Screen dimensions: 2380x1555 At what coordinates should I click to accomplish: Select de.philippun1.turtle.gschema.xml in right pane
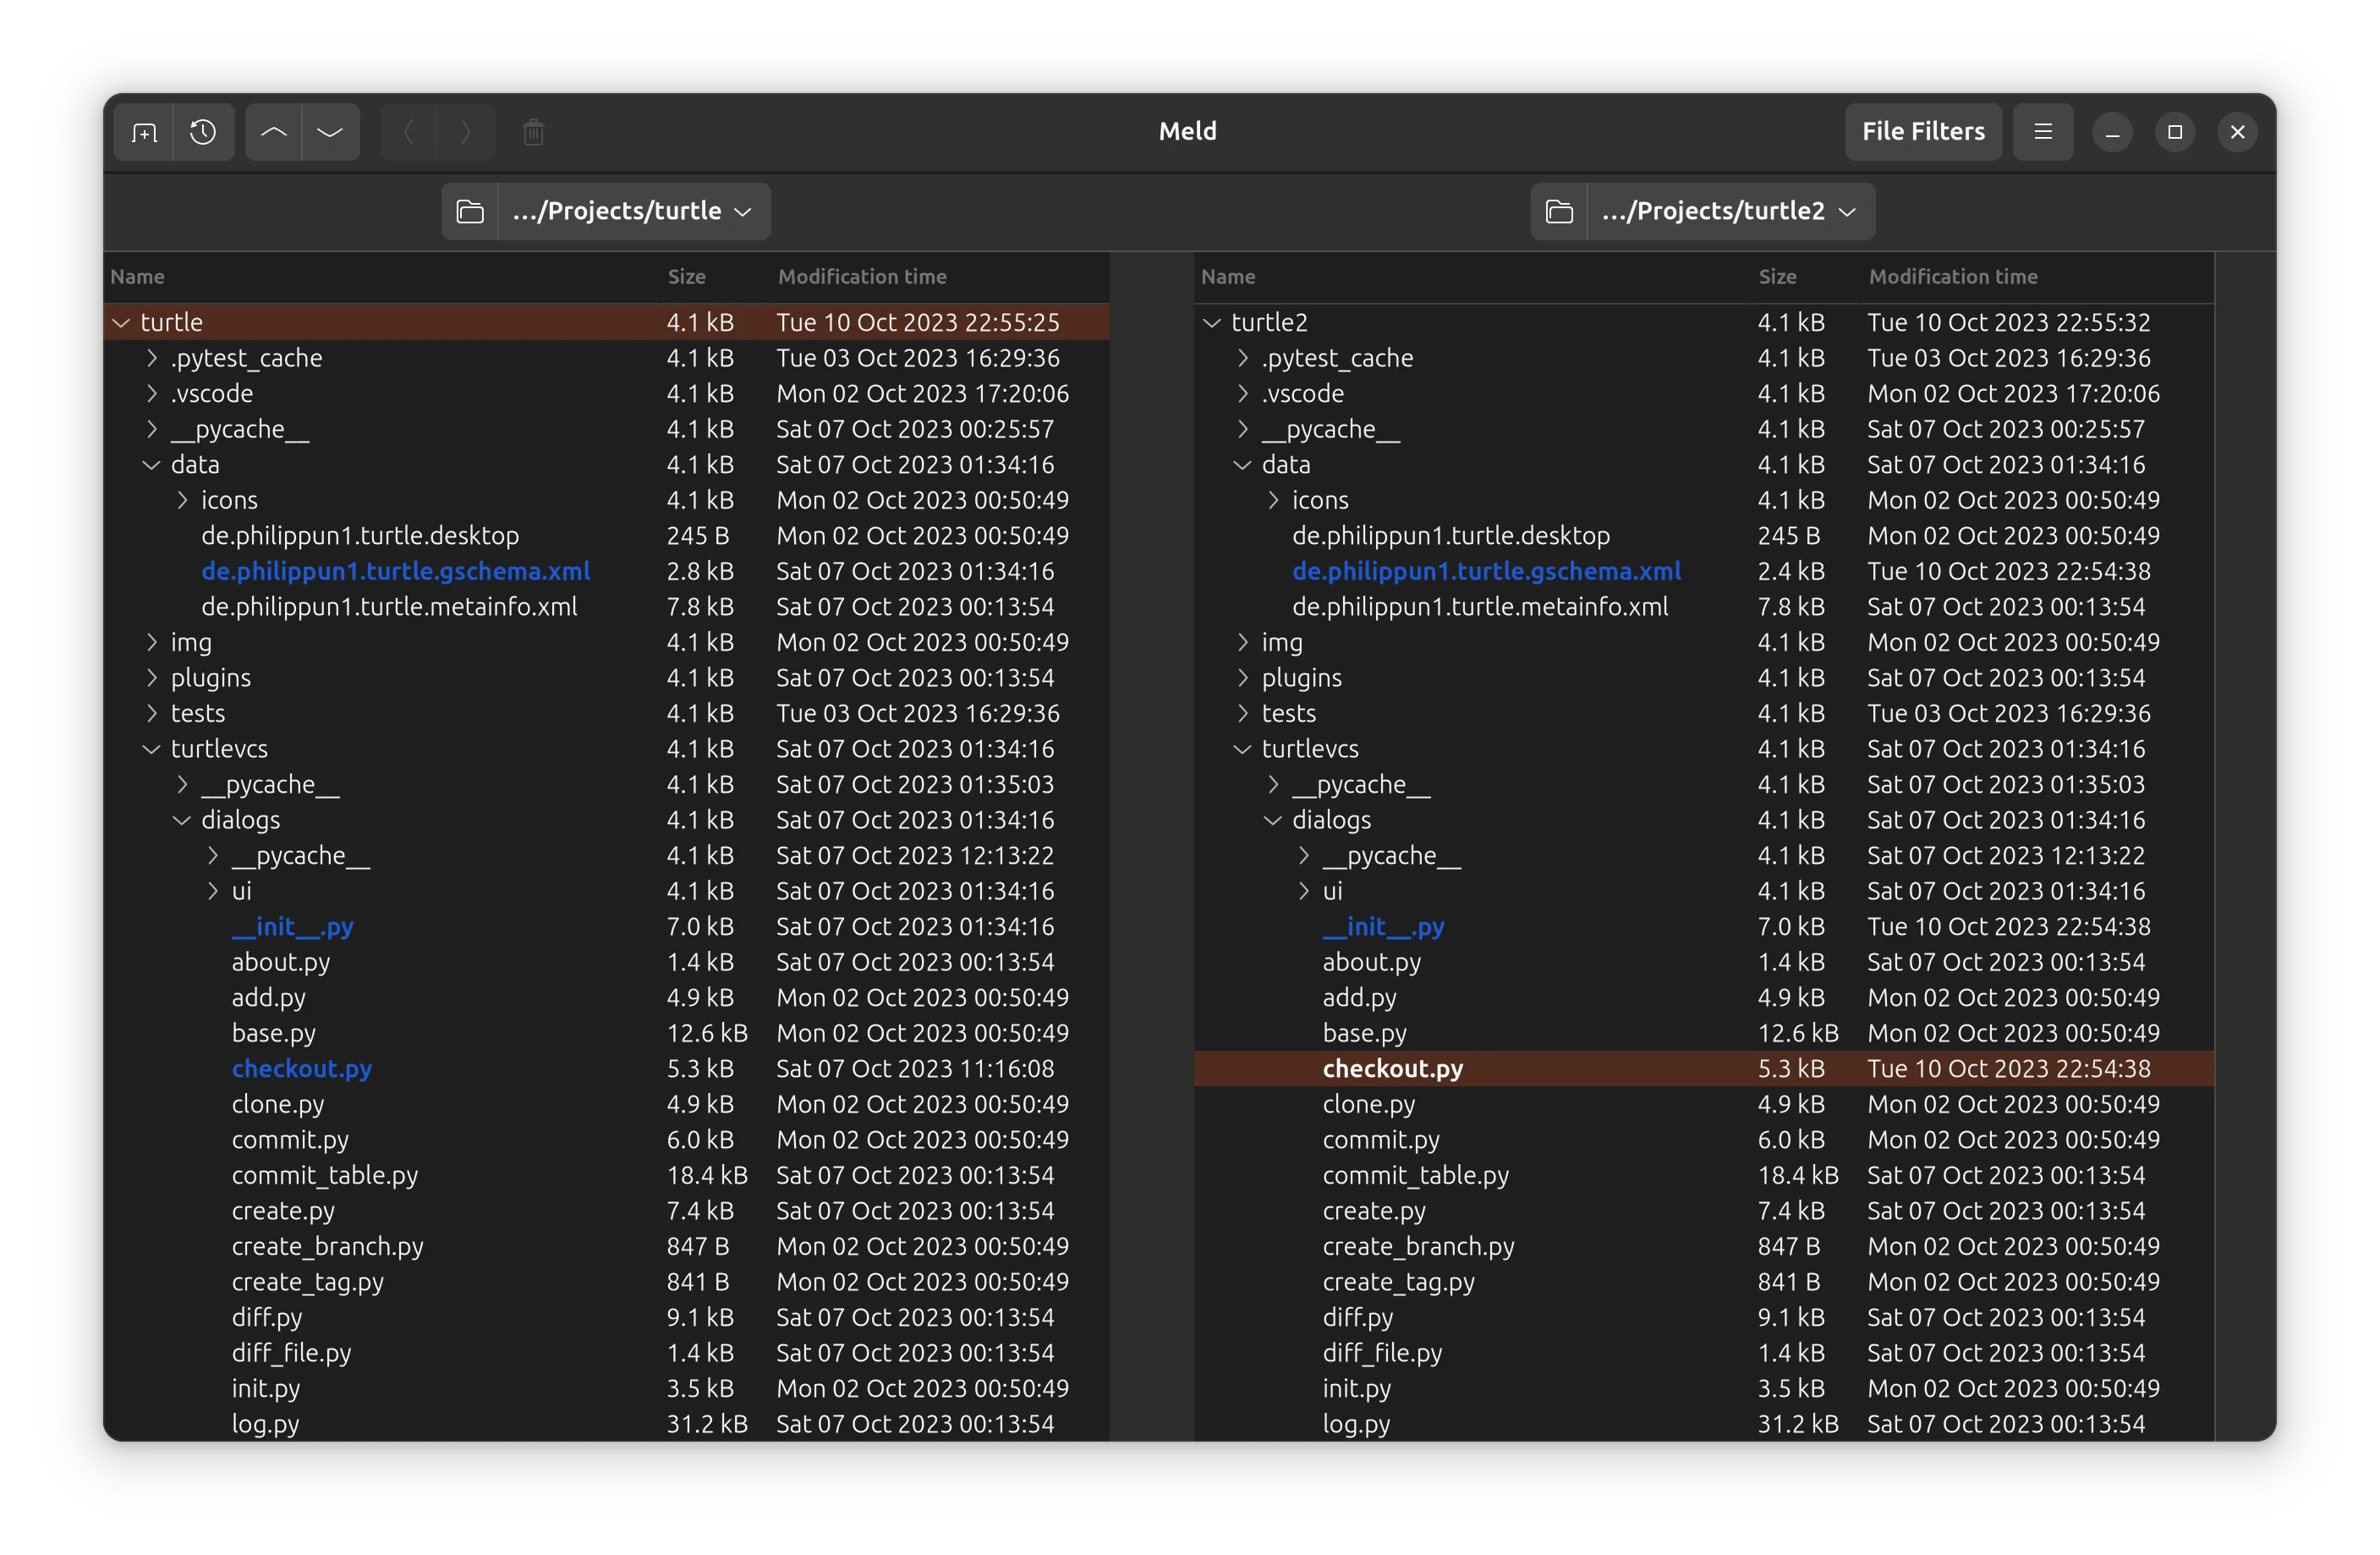pyautogui.click(x=1486, y=571)
